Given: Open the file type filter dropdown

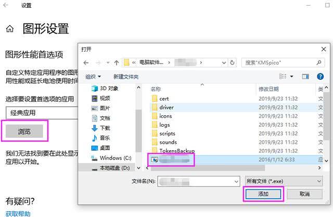Looking at the screenshot, I should coord(284,181).
